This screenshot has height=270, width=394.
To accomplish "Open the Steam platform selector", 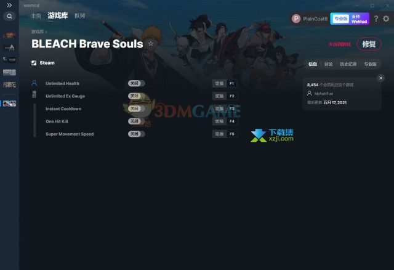I will point(43,63).
